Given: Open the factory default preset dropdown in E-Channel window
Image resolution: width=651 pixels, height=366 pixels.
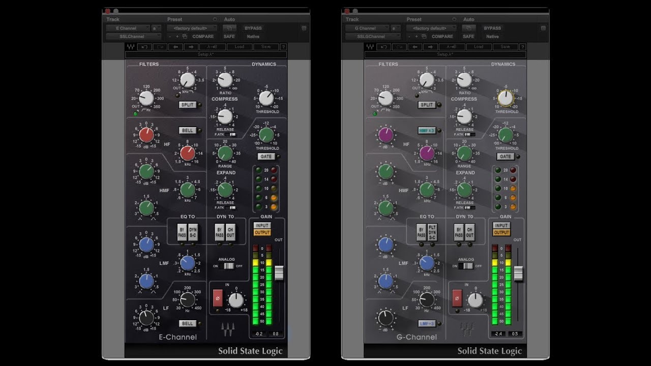Looking at the screenshot, I should coord(192,28).
